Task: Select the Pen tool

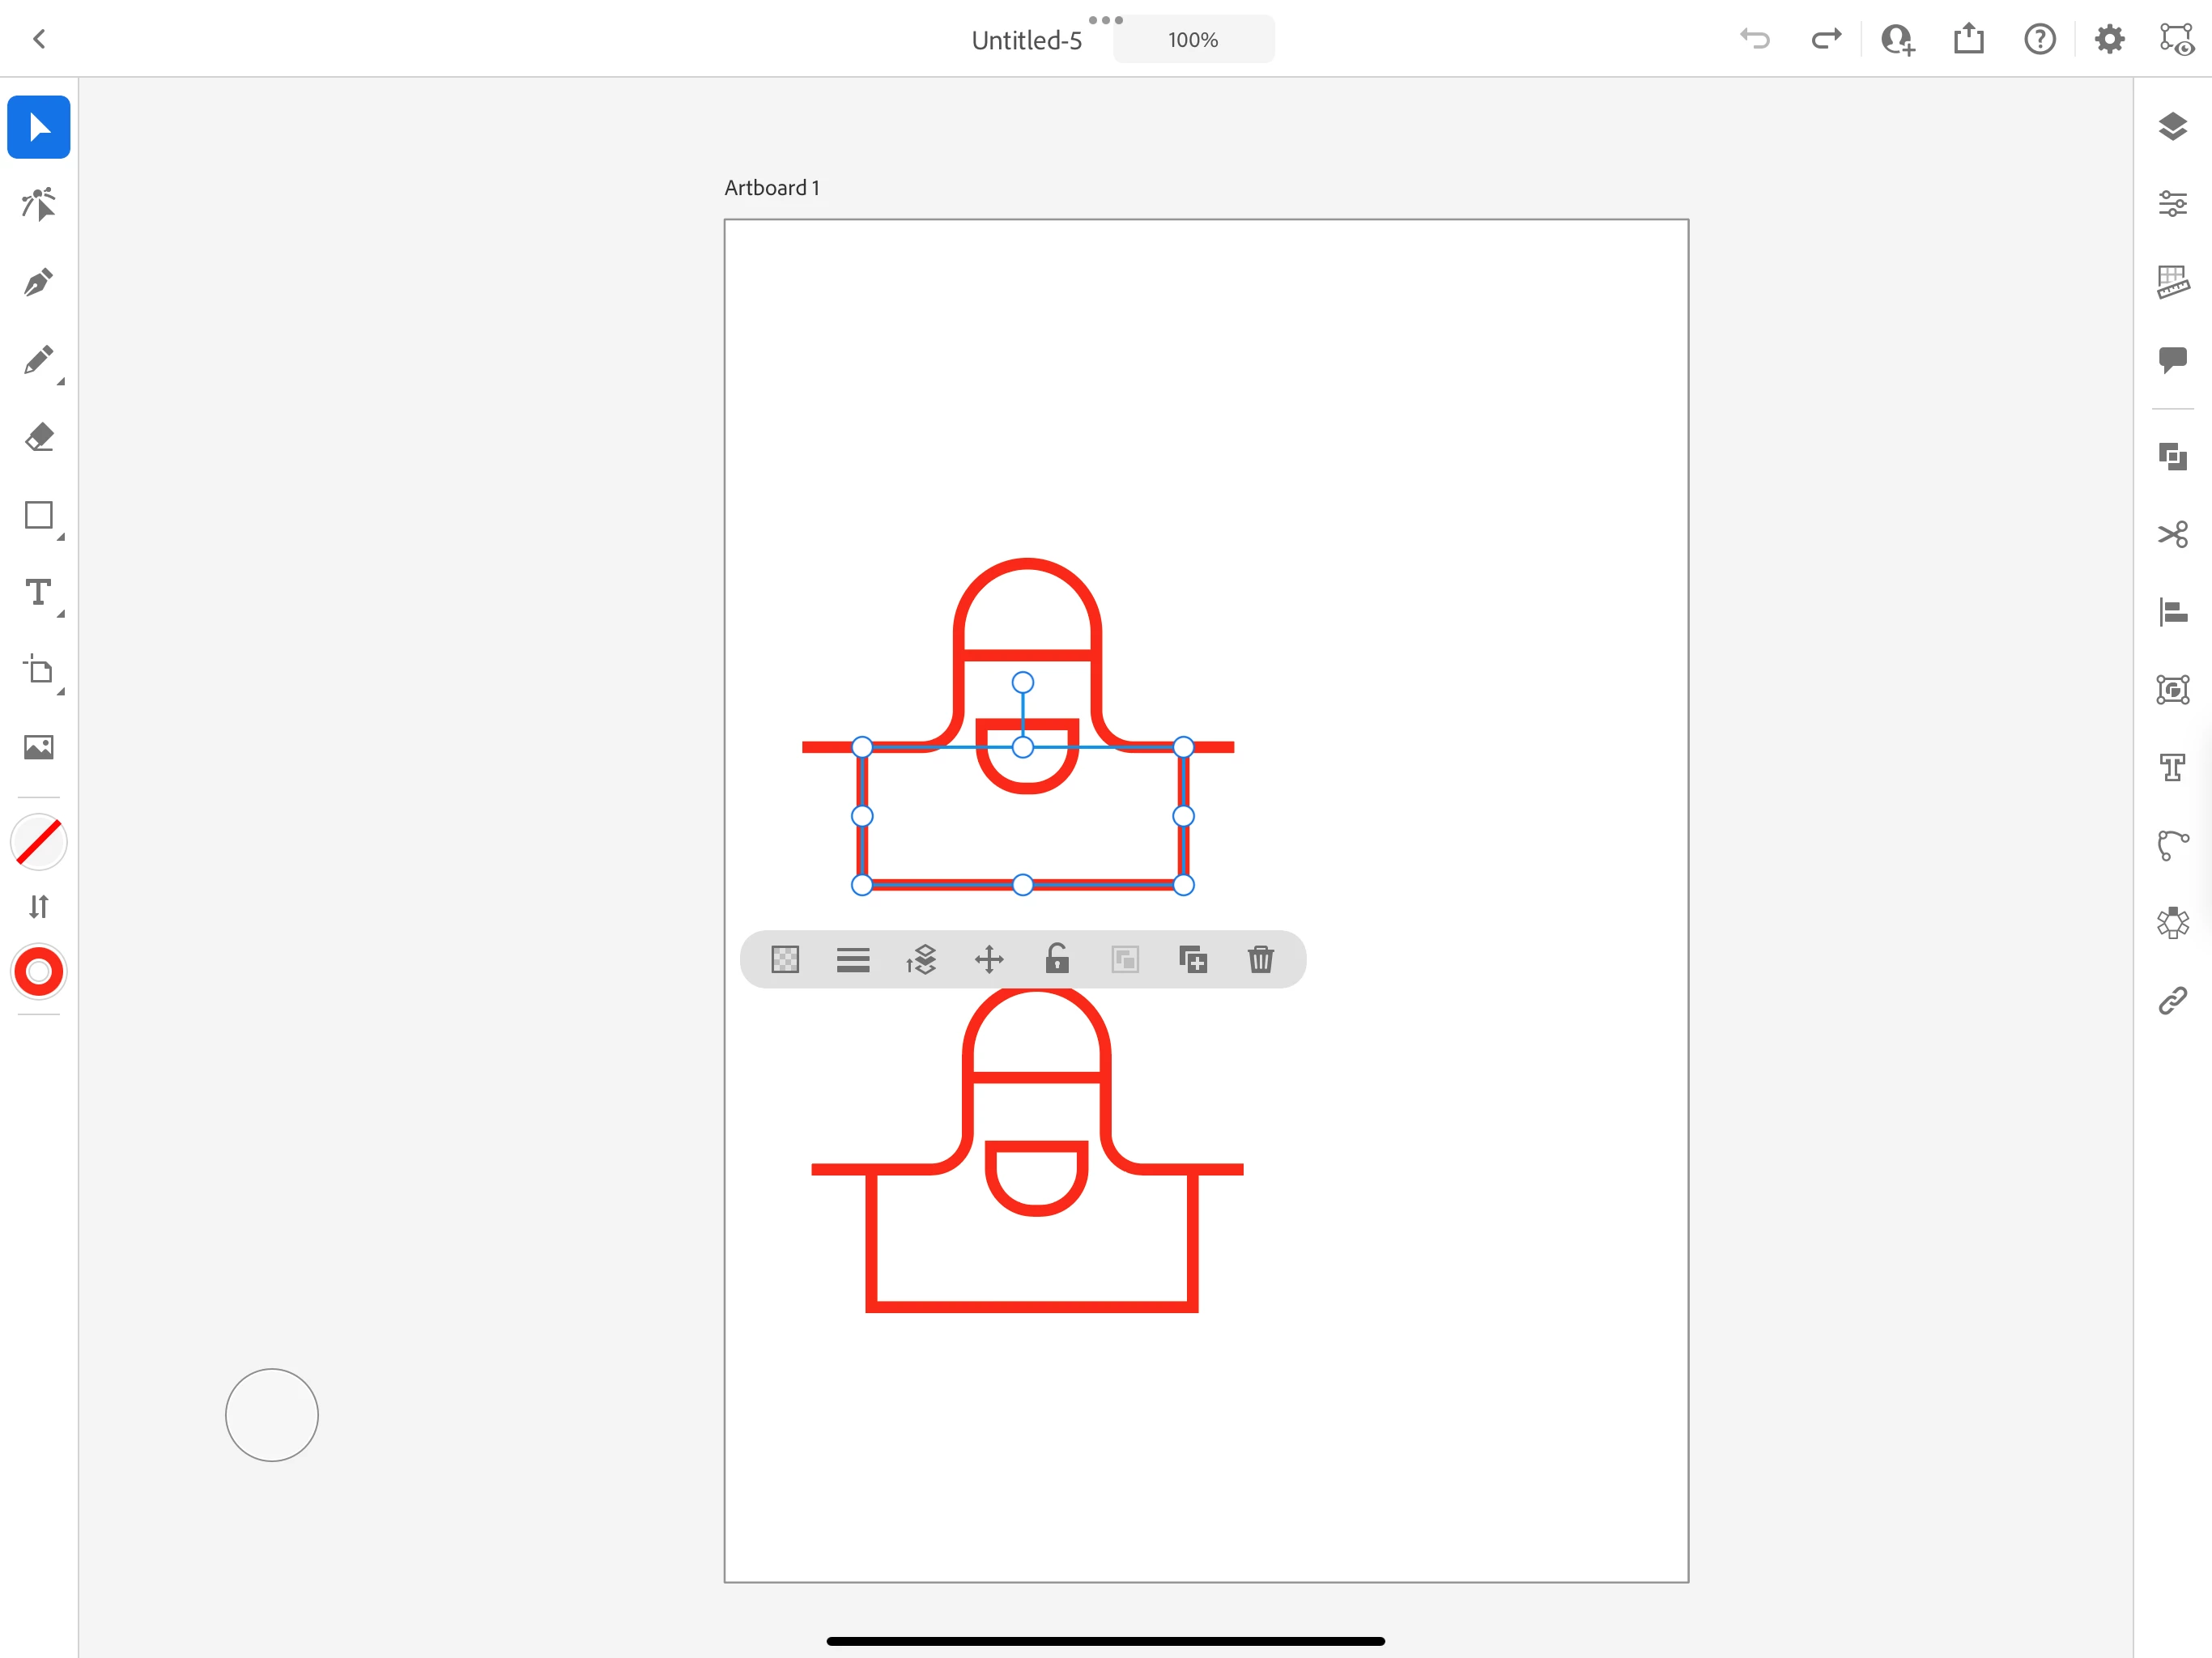Action: [x=38, y=283]
